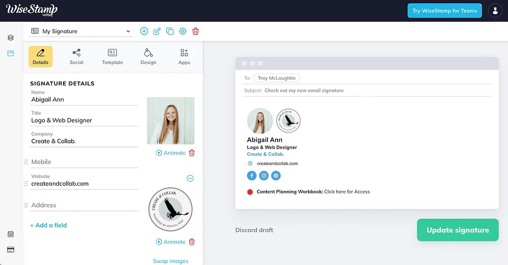Screen dimensions: 508x265
Task: Click the subject line 'Check out my new email signature'
Action: point(304,90)
